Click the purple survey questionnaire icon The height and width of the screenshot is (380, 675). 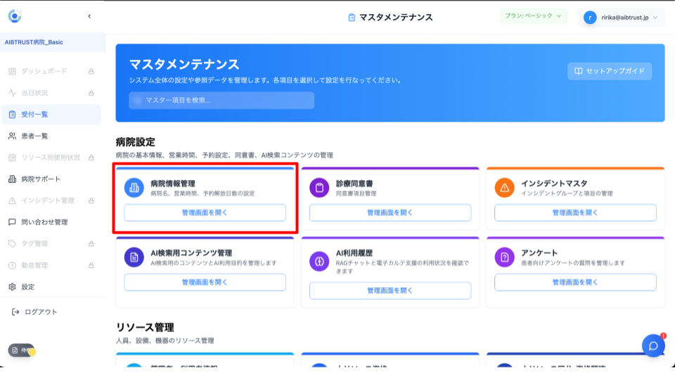[504, 258]
